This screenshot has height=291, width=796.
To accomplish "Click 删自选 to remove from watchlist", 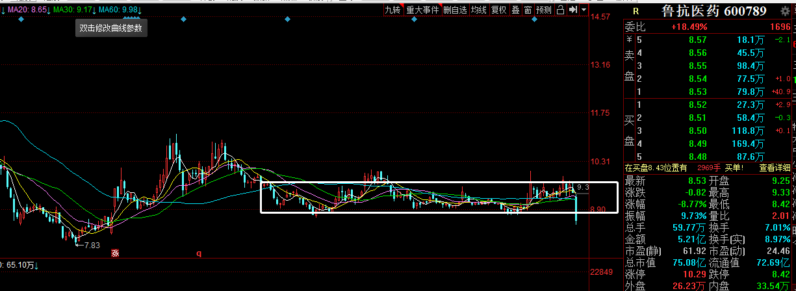I will pyautogui.click(x=455, y=10).
